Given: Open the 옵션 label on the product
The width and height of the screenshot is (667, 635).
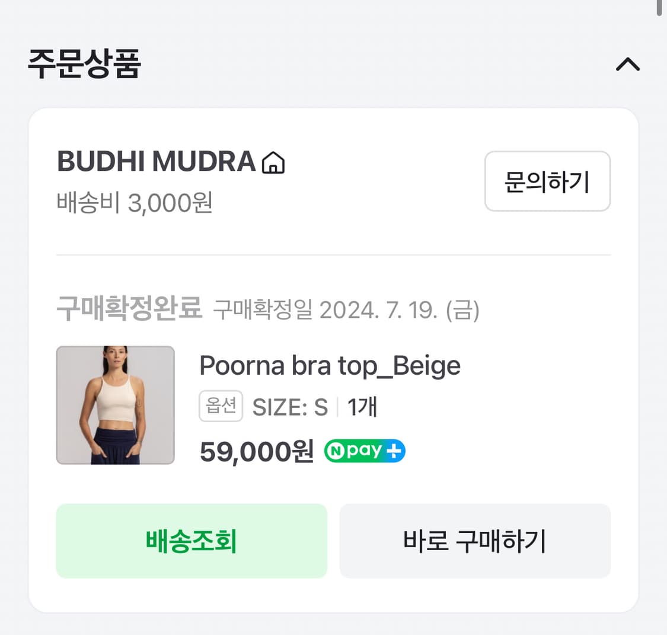Looking at the screenshot, I should (221, 406).
